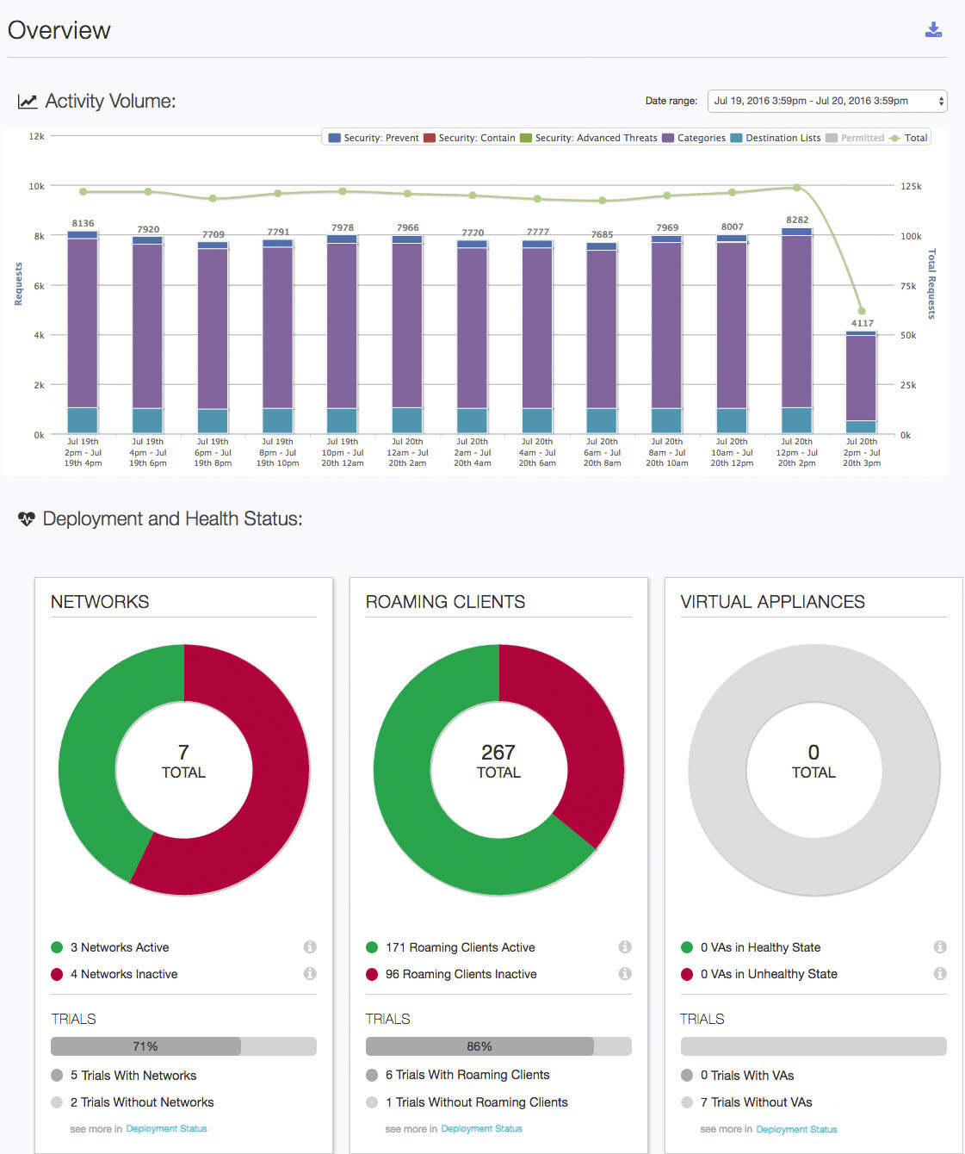Click the Deployment and Health heartbeat icon
The image size is (965, 1154).
click(x=27, y=518)
